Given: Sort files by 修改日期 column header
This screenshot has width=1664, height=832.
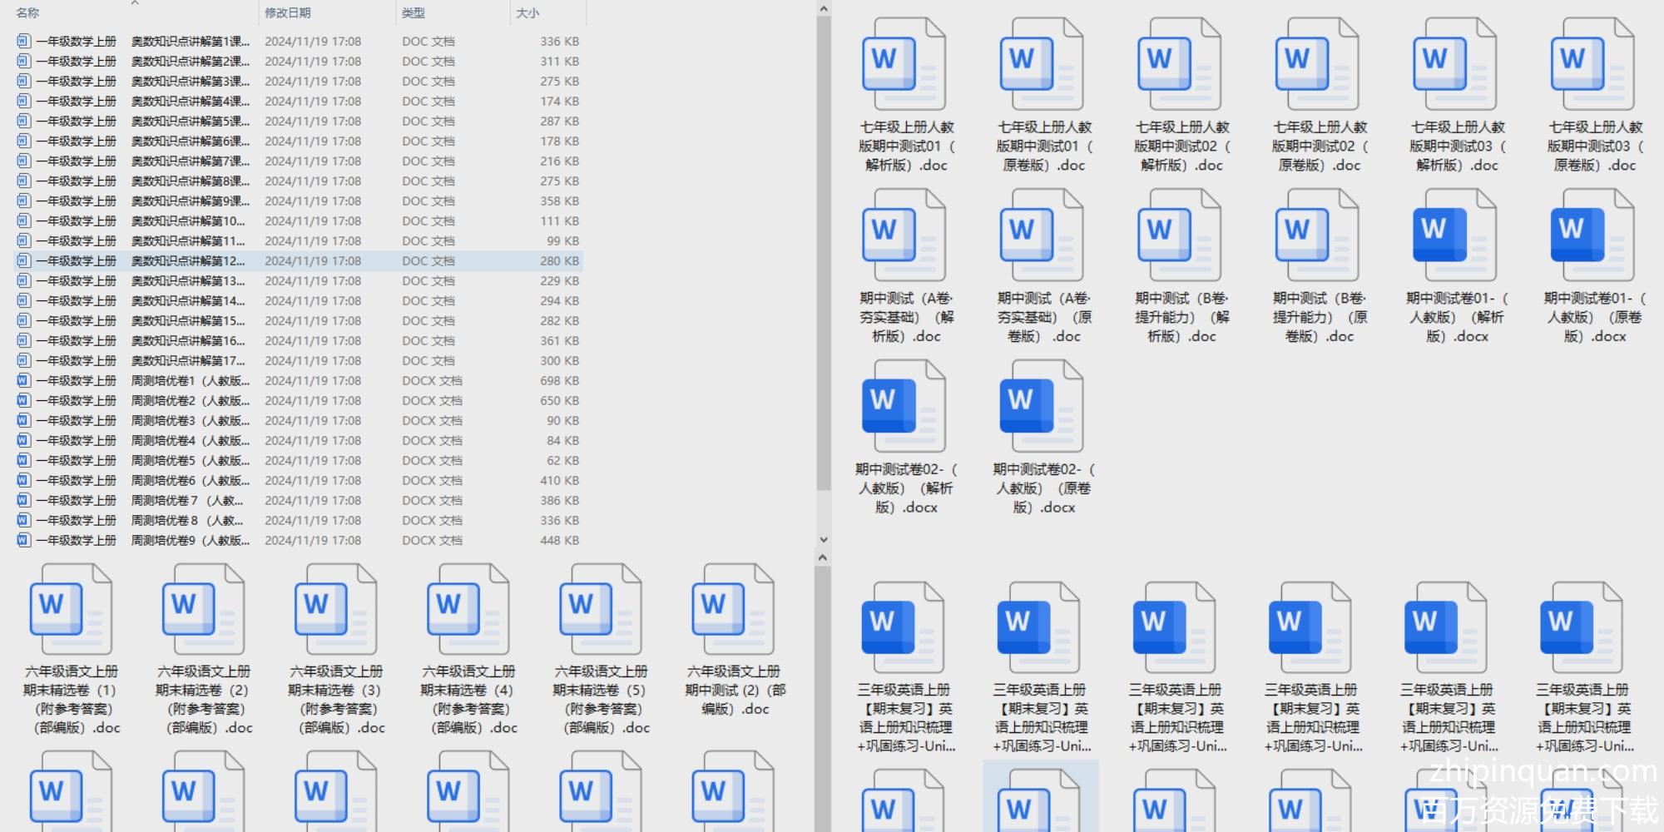Looking at the screenshot, I should point(288,13).
